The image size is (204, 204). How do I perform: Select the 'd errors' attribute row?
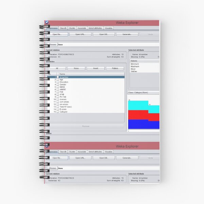point(86,99)
